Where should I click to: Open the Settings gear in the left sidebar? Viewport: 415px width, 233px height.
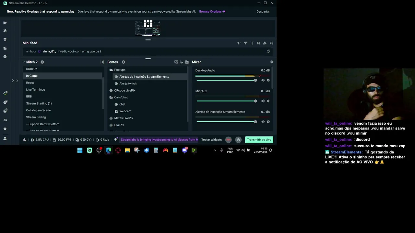coord(5,129)
